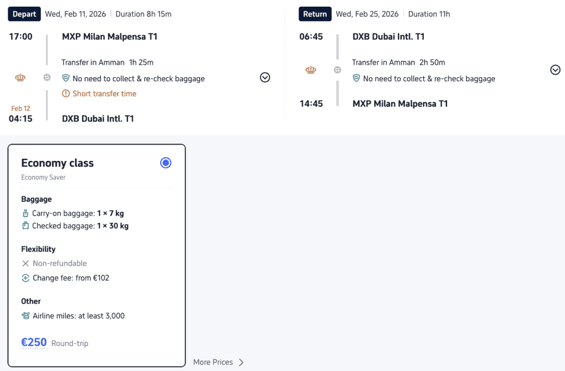The width and height of the screenshot is (565, 371).
Task: Click the Royal Jordanian crown icon on return flight
Action: (311, 70)
